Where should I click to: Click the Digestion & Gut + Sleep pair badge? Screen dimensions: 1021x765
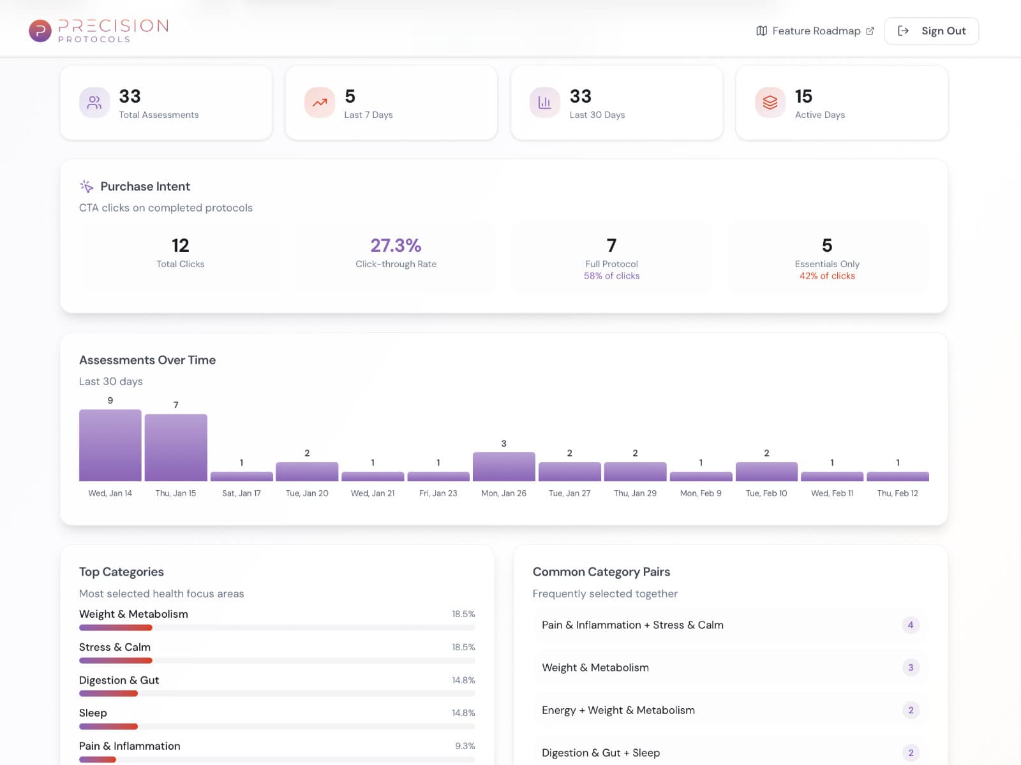(x=910, y=752)
